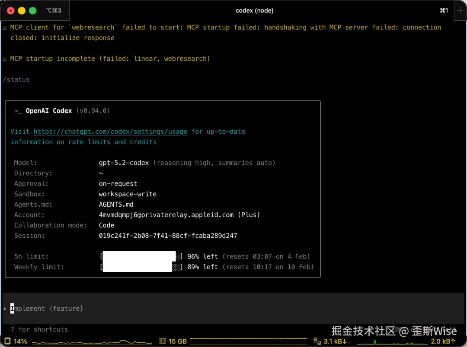Click the MCP startup incomplete warning message
This screenshot has width=467, height=347.
click(110, 59)
